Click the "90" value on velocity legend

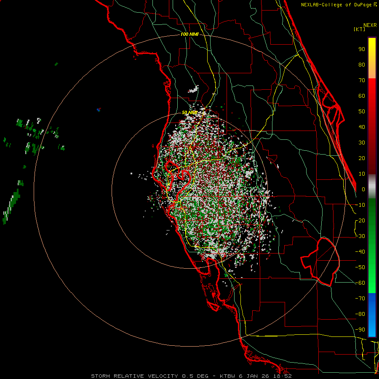click(362, 49)
